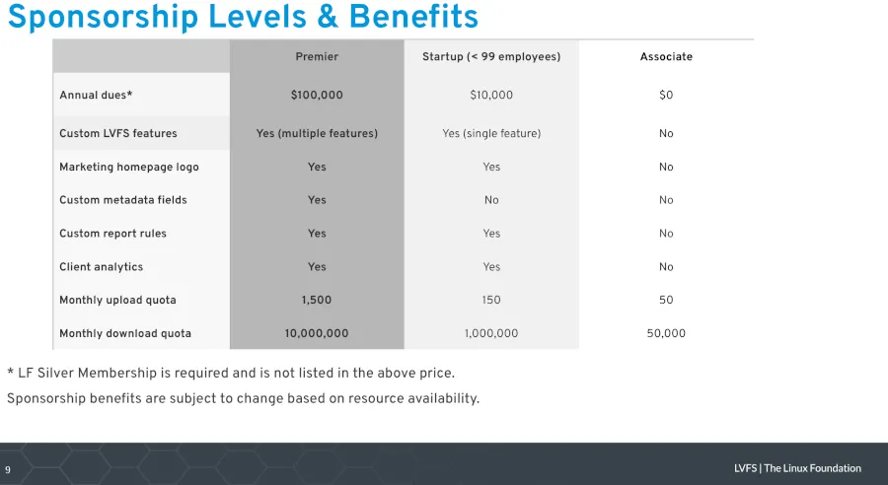This screenshot has width=888, height=485.
Task: Select the Custom report rules label
Action: click(x=112, y=234)
